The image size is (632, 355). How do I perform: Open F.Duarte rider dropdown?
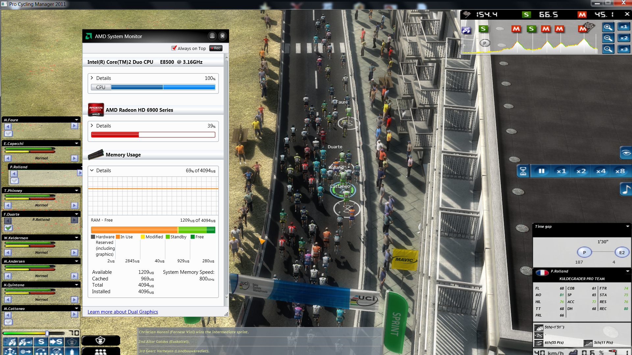tap(76, 214)
